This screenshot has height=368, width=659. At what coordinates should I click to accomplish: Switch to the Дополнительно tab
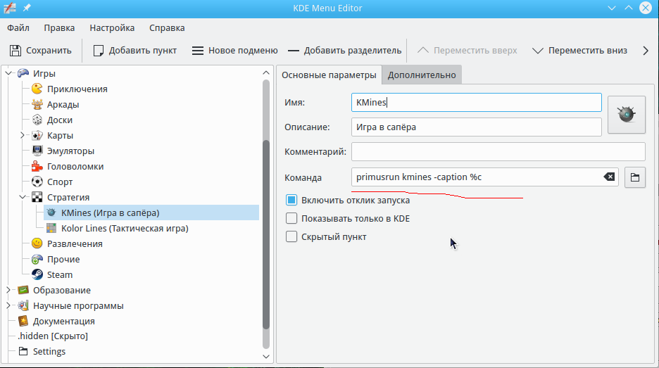(422, 75)
